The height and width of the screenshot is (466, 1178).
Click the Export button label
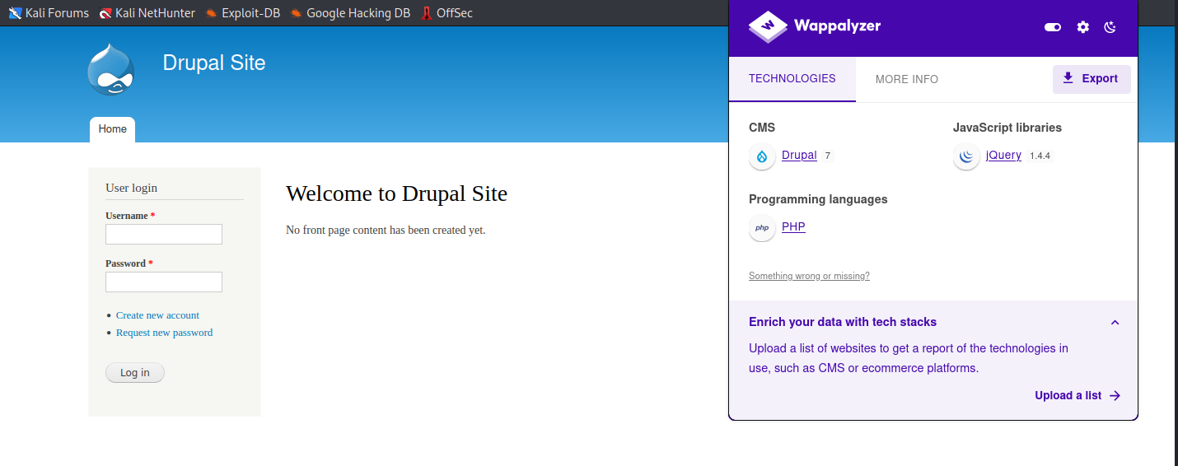pyautogui.click(x=1100, y=78)
